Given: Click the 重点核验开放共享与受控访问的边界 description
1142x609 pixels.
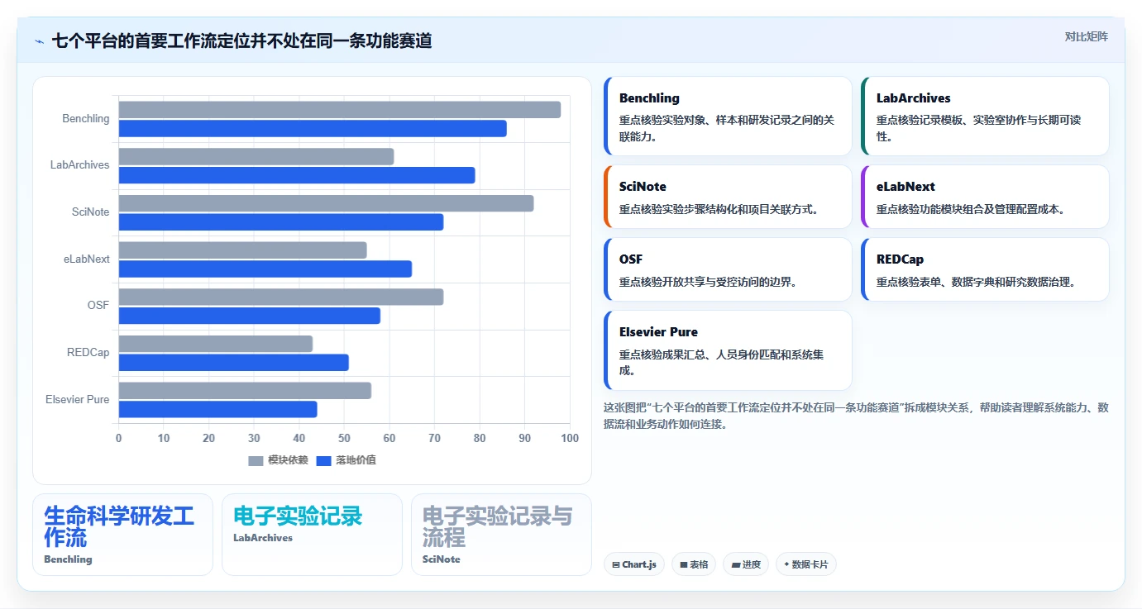Looking at the screenshot, I should pyautogui.click(x=708, y=282).
